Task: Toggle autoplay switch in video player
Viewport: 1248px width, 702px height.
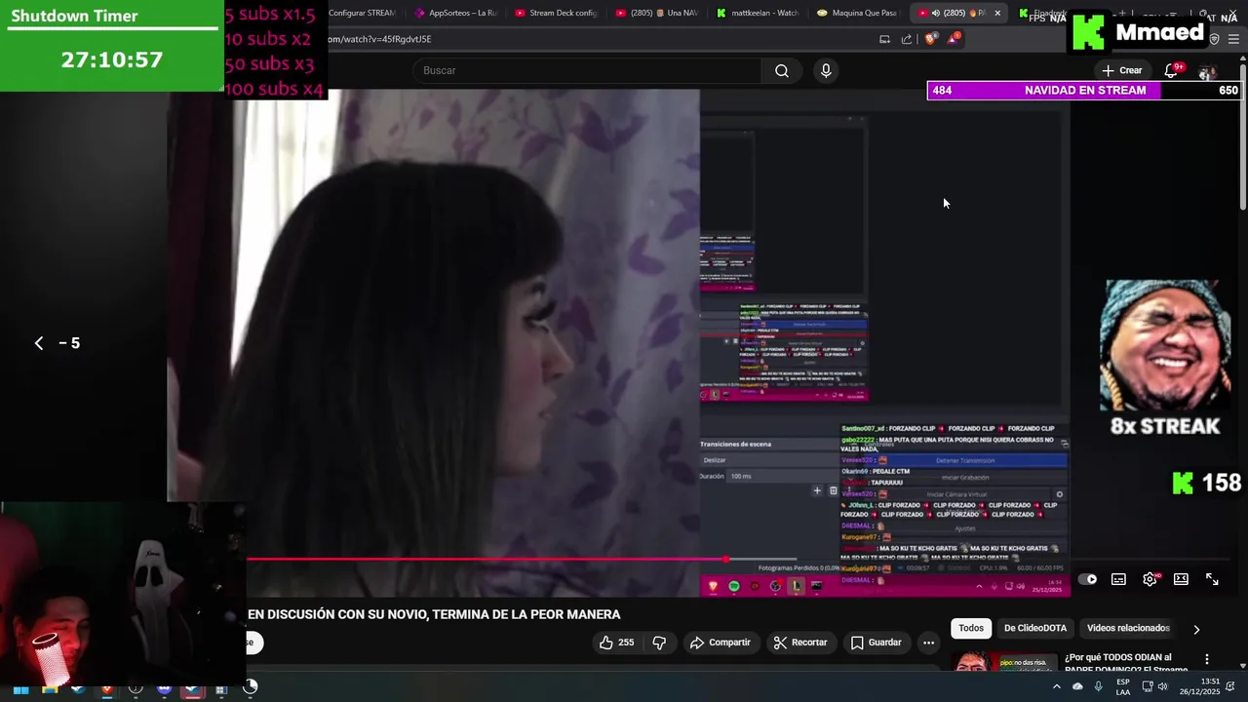Action: point(1087,579)
